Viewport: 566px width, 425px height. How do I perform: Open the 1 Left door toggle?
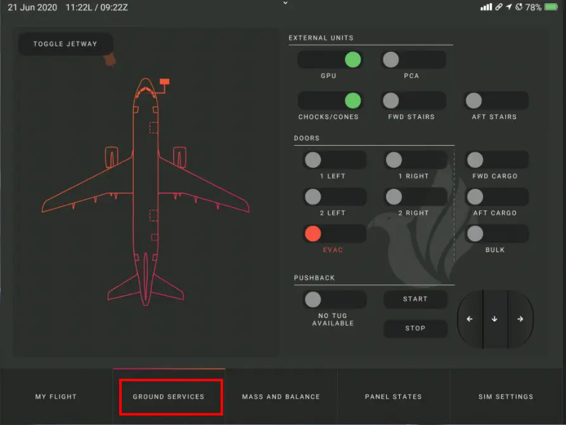(335, 160)
